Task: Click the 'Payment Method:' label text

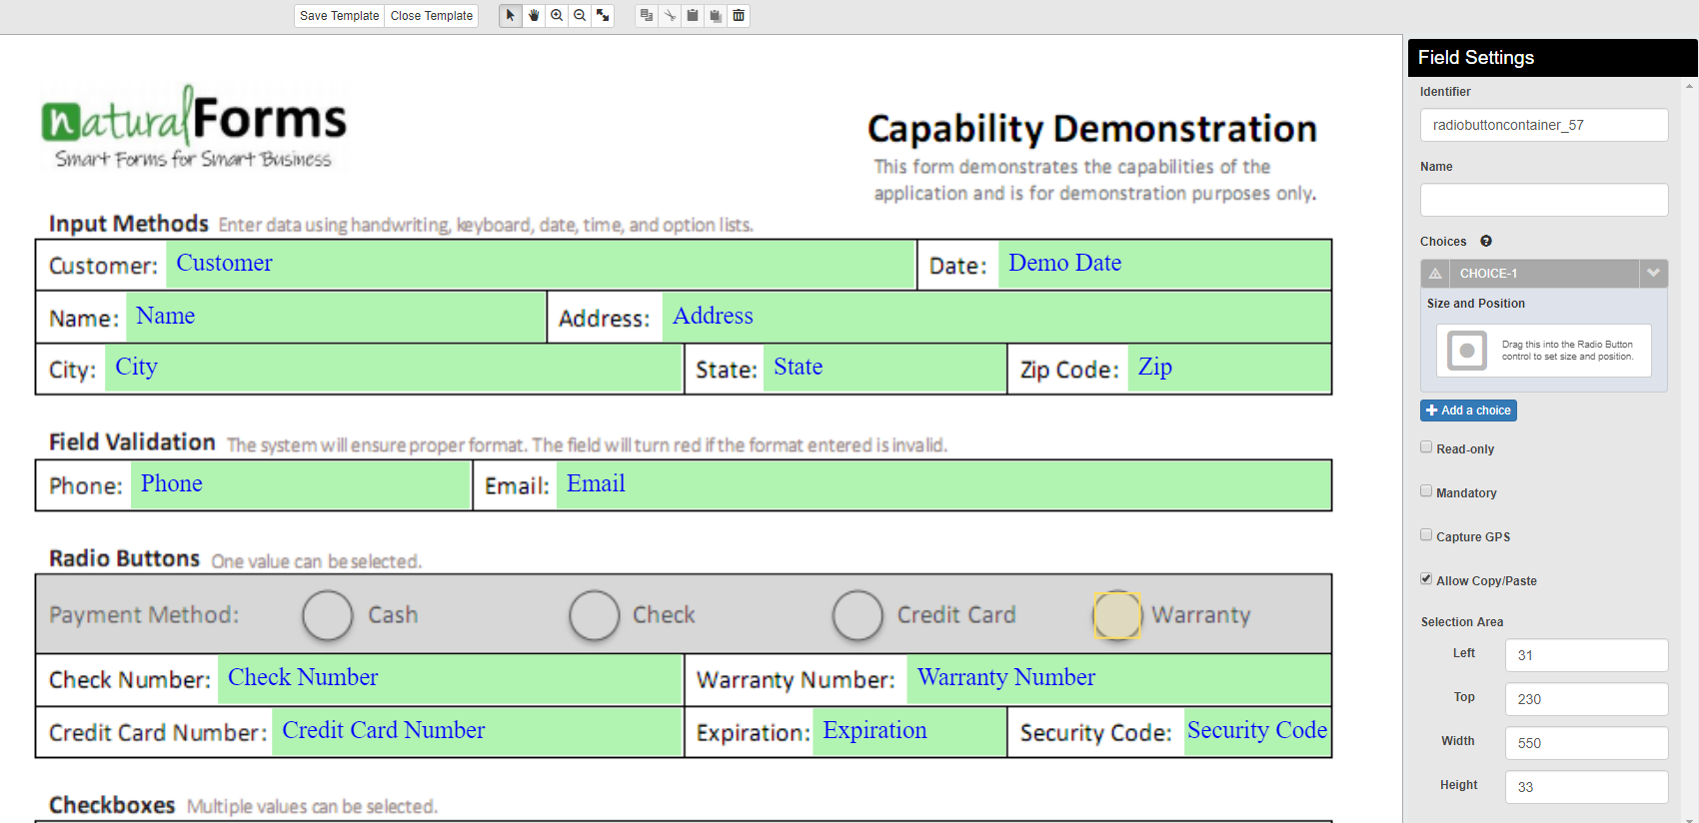Action: (x=144, y=615)
